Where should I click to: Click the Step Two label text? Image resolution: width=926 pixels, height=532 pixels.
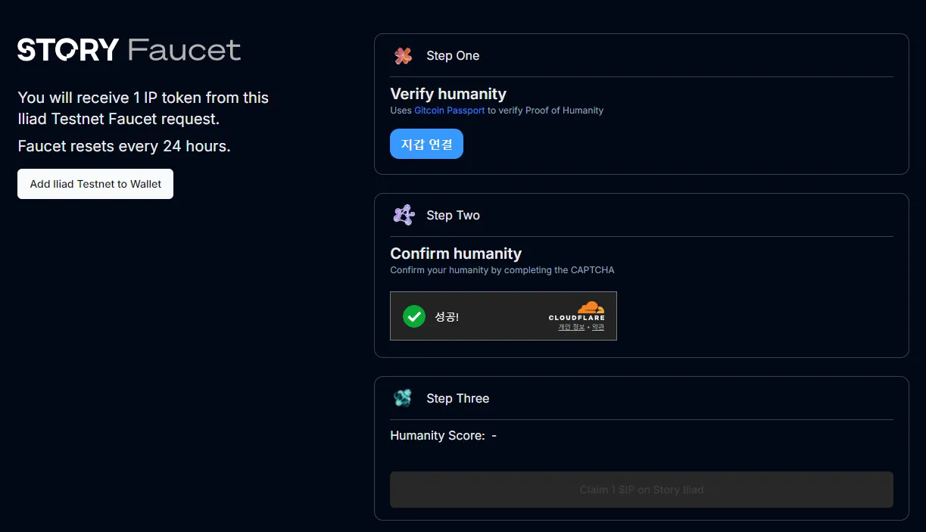coord(453,215)
